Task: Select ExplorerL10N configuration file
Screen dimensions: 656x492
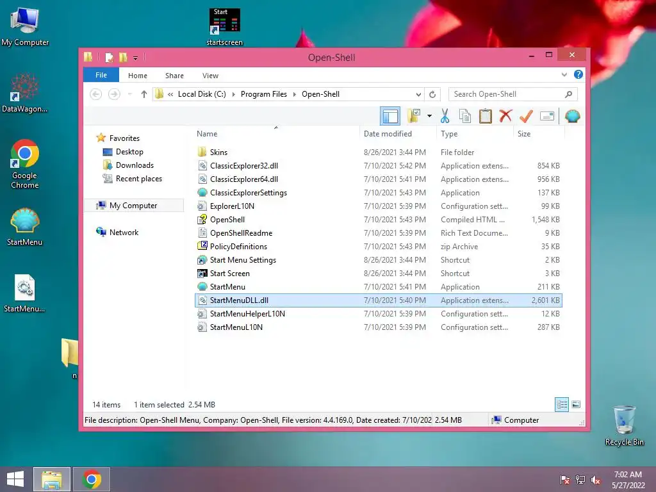Action: (378, 206)
